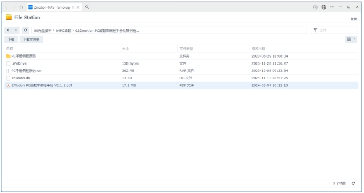Click the RAR 文件 type cell
Screen dimensions: 364x193
pos(187,71)
